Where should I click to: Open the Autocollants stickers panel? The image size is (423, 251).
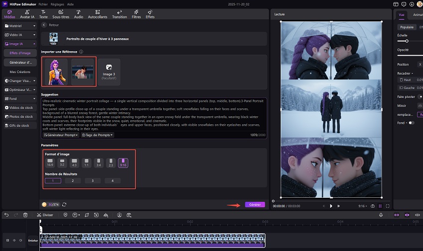[x=98, y=13]
